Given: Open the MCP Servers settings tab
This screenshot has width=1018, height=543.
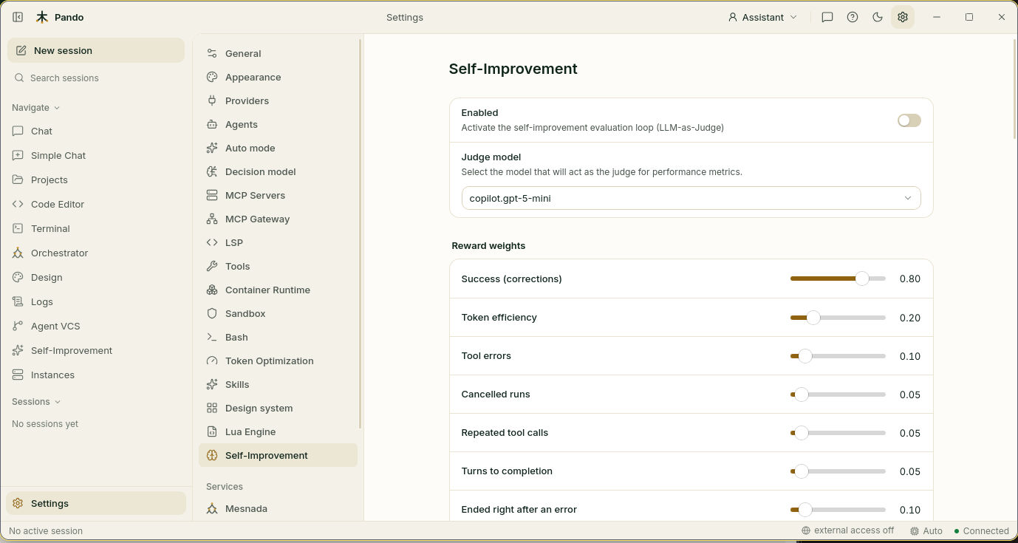Looking at the screenshot, I should coord(278,195).
